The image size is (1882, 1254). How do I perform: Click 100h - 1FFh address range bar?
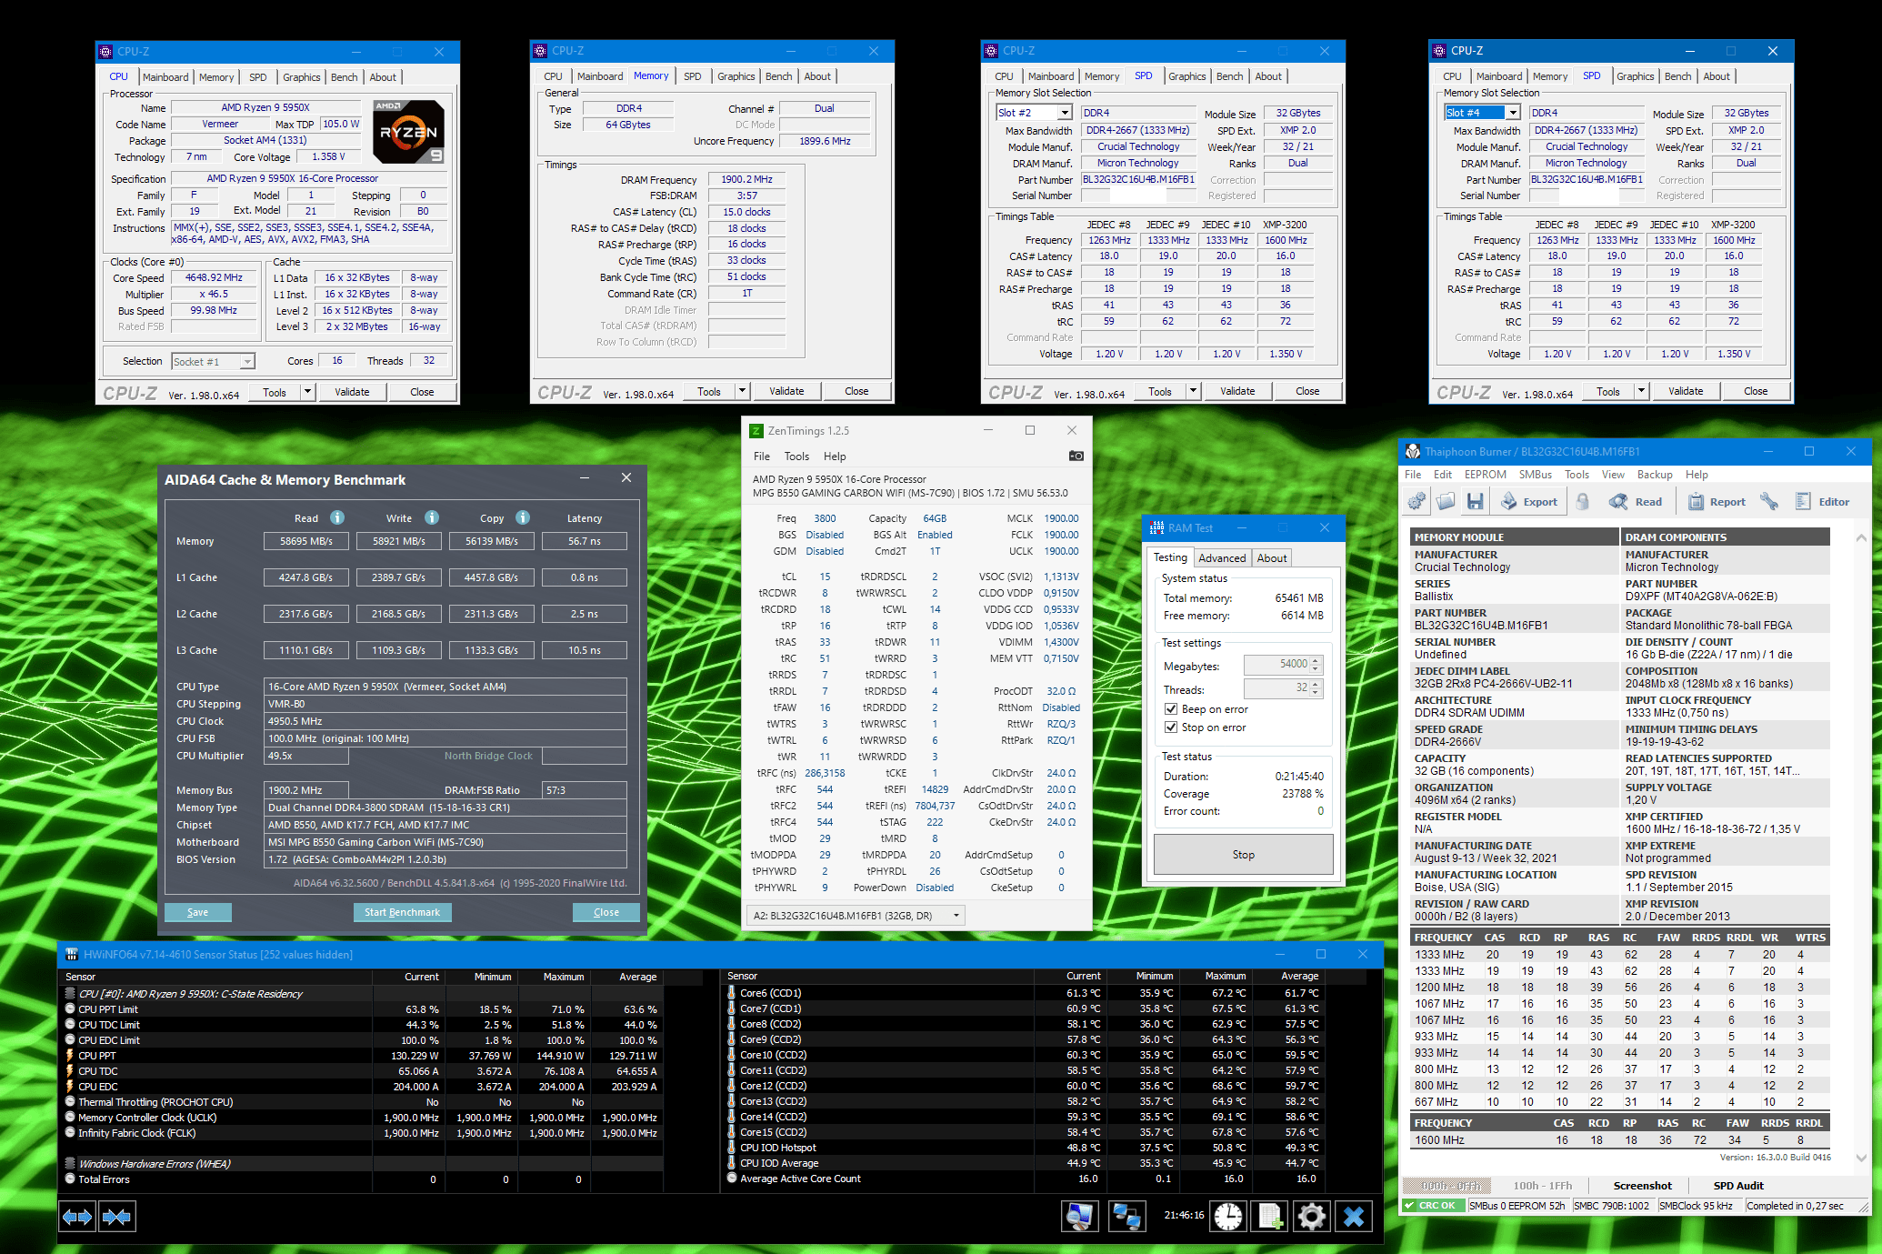(1542, 1186)
